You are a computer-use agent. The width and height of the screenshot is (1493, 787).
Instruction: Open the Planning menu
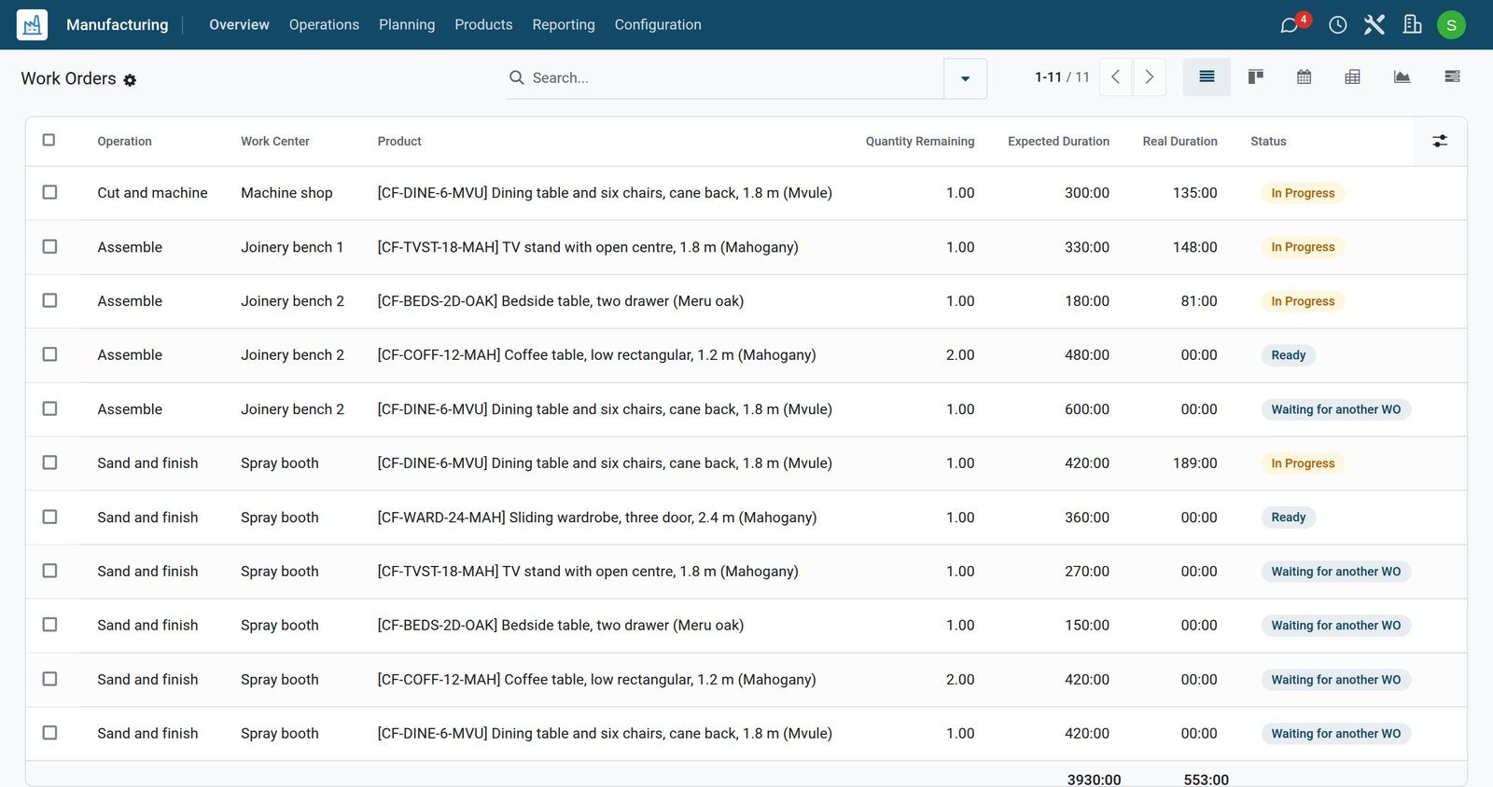pyautogui.click(x=407, y=24)
